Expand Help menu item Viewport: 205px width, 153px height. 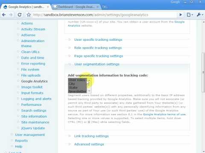(19, 147)
